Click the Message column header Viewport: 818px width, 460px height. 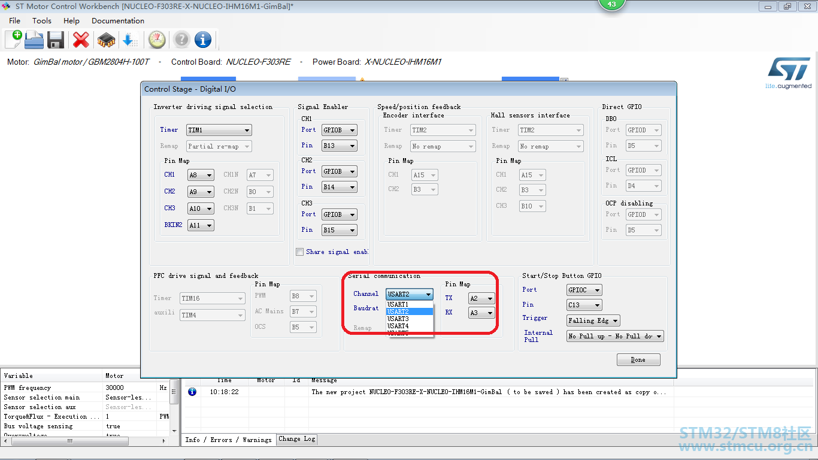324,380
